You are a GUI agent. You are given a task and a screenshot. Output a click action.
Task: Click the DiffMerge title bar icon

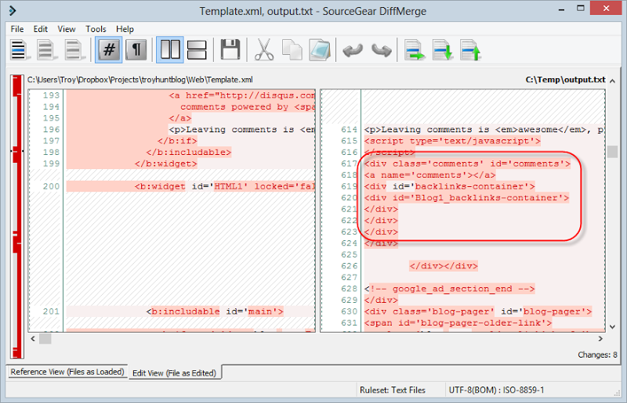point(13,10)
